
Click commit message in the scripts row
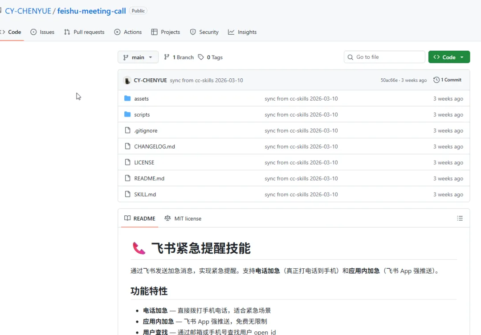click(x=301, y=115)
